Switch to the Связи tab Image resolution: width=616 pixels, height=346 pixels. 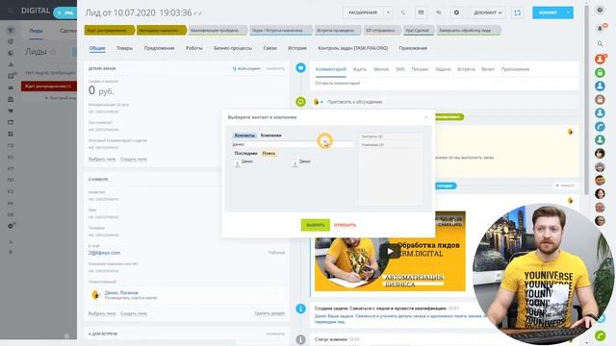pos(269,48)
